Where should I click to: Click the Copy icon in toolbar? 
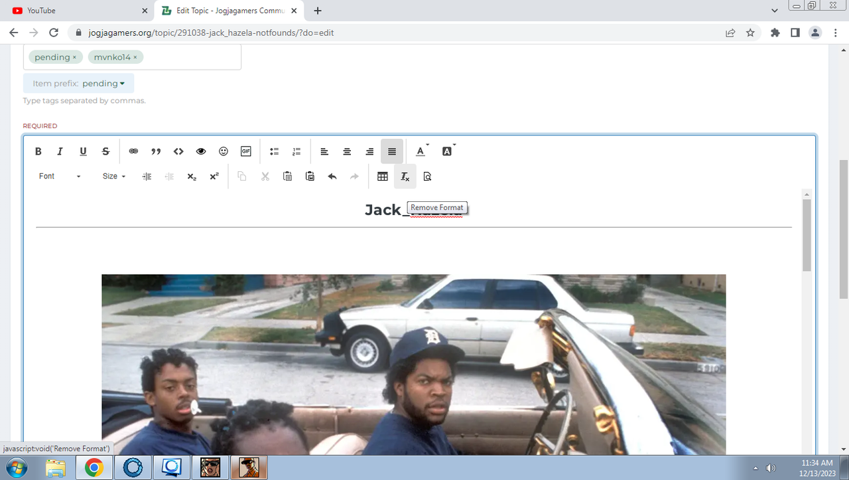click(242, 177)
